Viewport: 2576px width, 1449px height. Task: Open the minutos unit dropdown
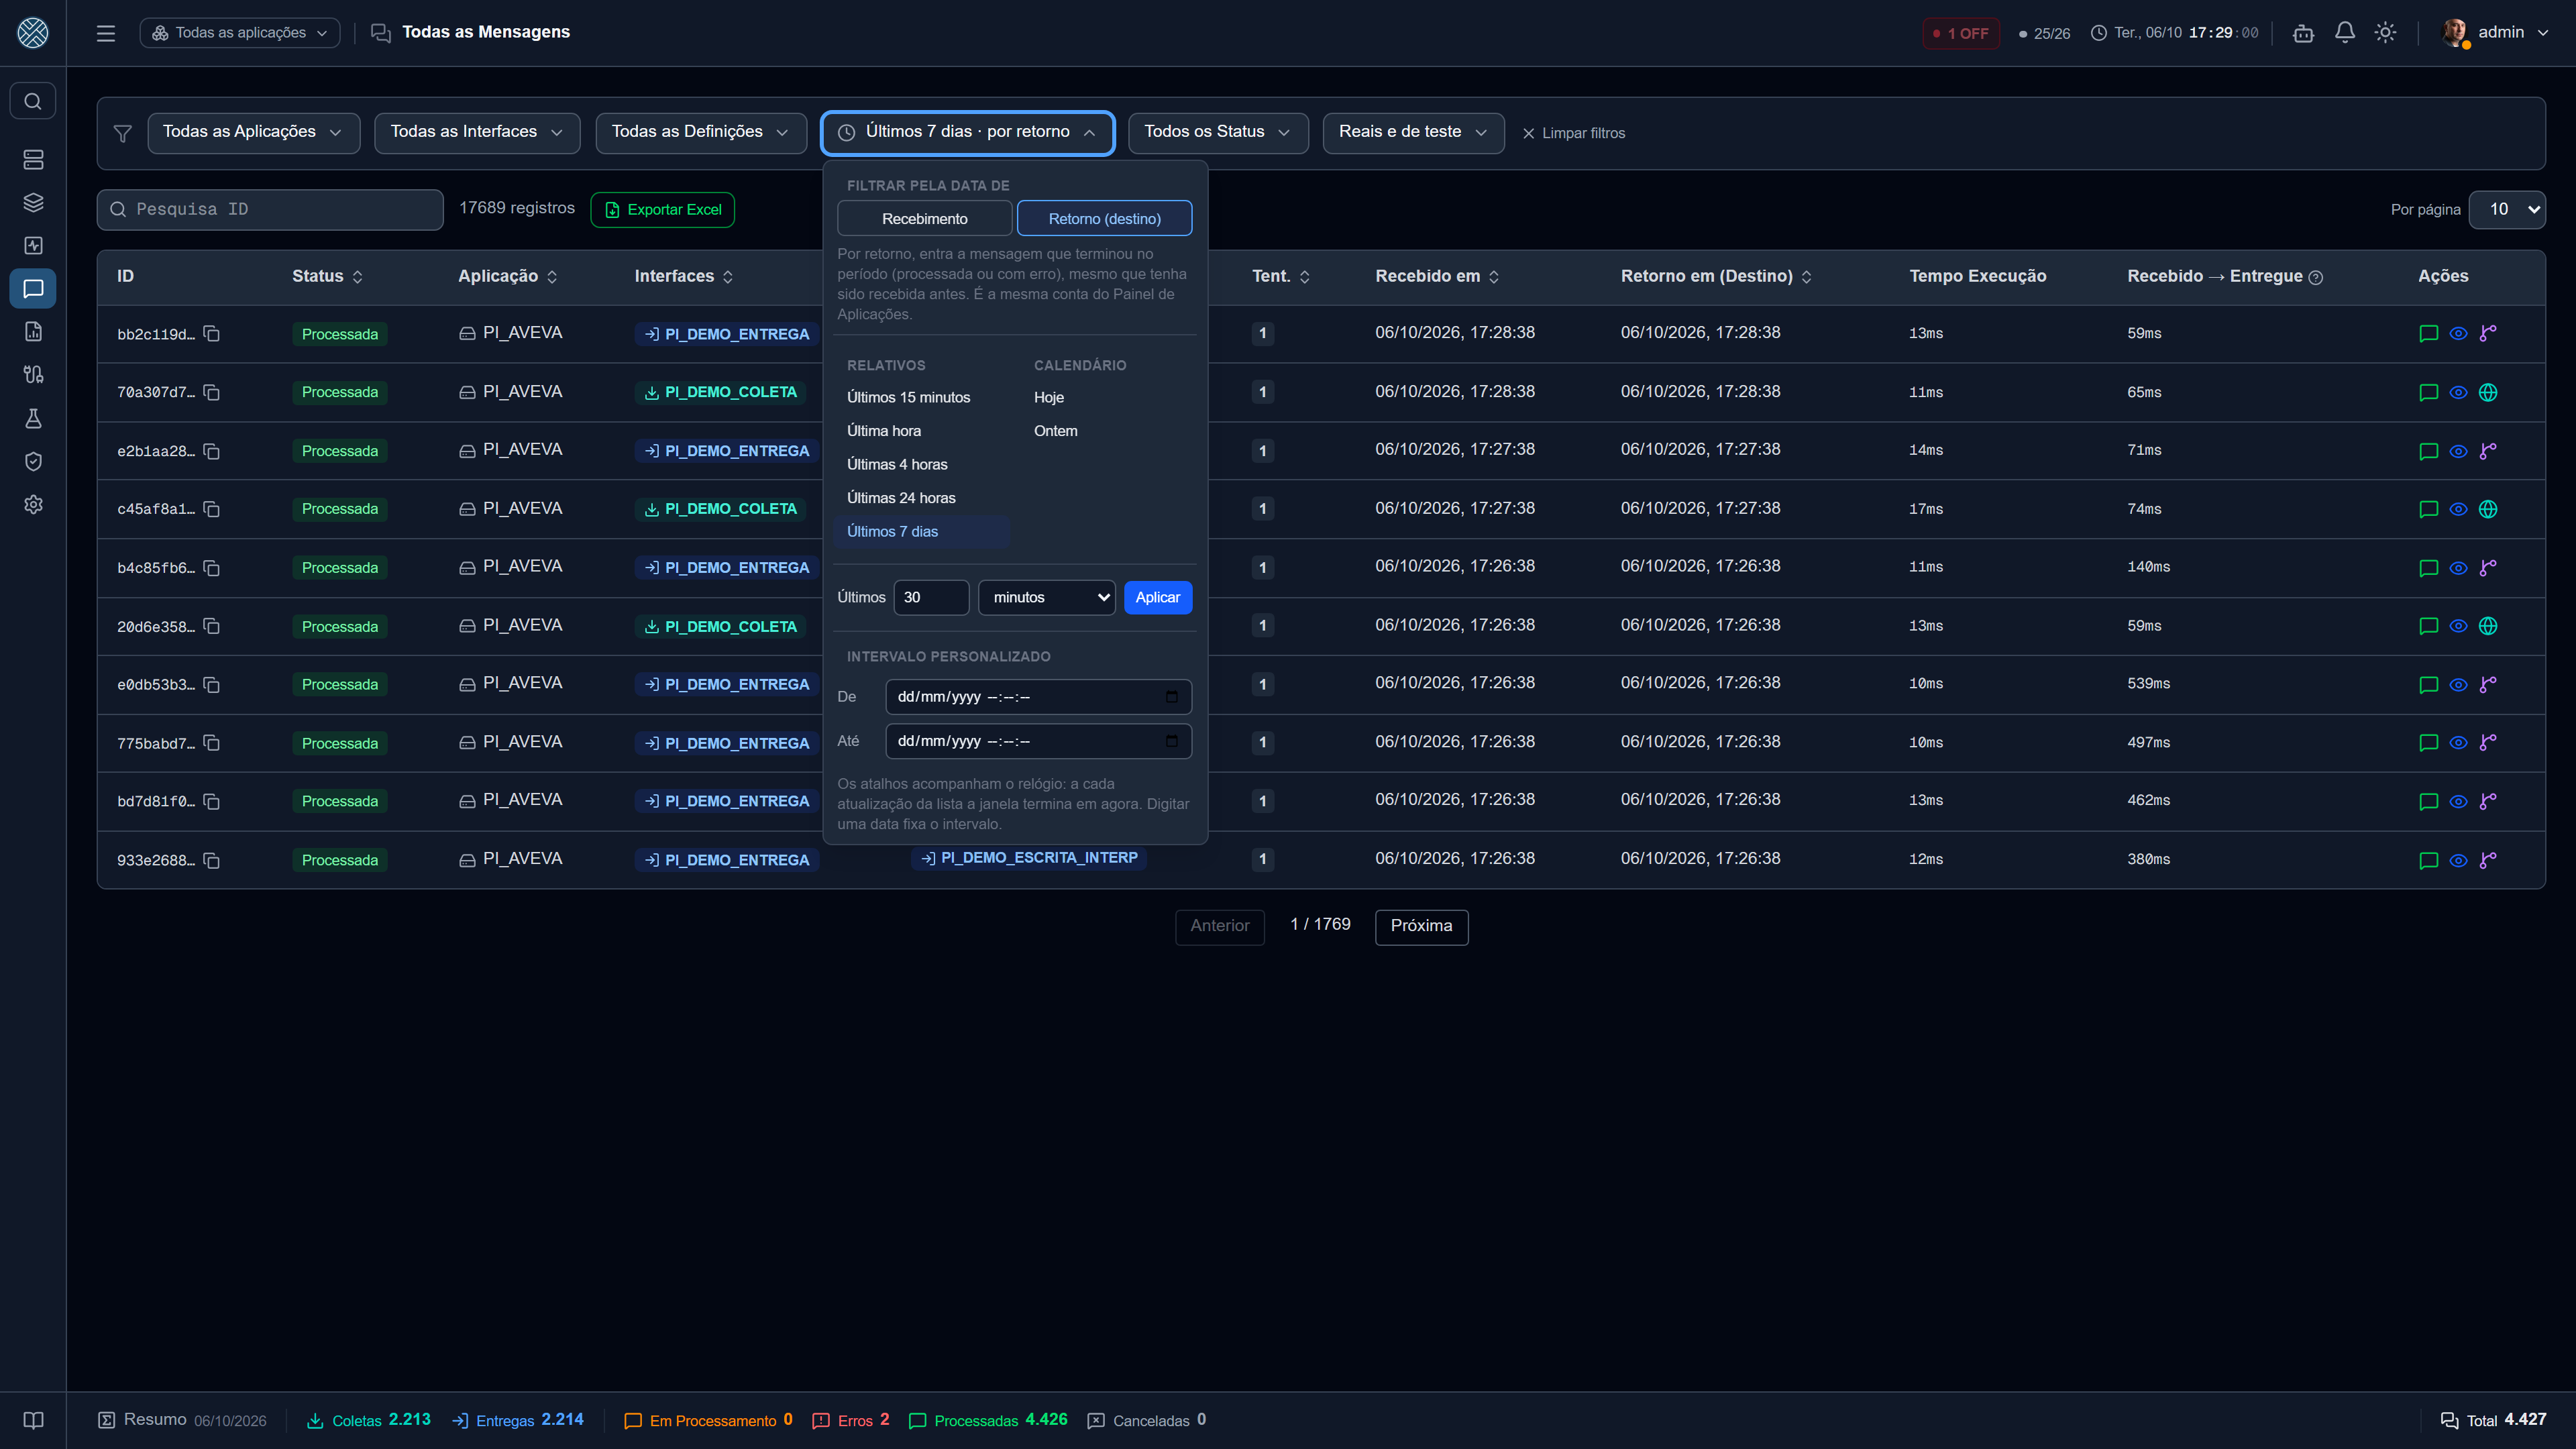tap(1046, 597)
